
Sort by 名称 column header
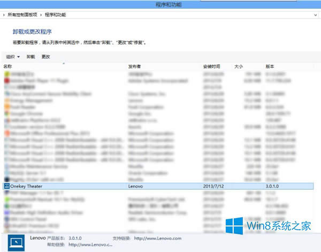(x=7, y=66)
